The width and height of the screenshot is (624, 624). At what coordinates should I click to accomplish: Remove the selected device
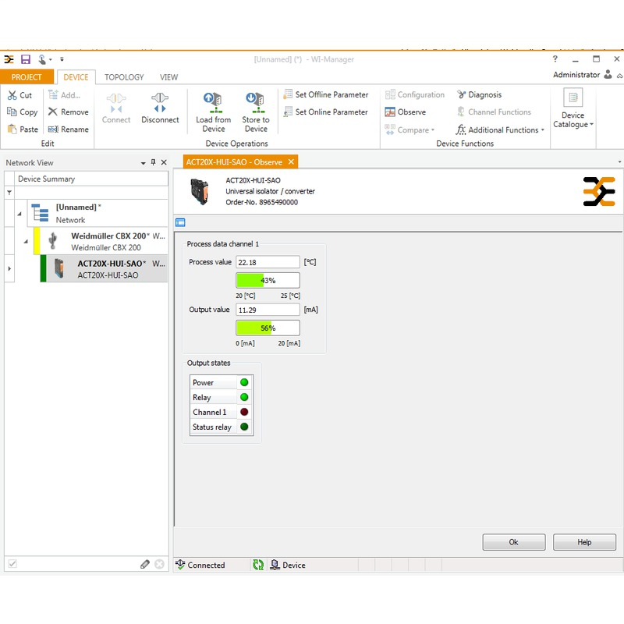tap(68, 112)
